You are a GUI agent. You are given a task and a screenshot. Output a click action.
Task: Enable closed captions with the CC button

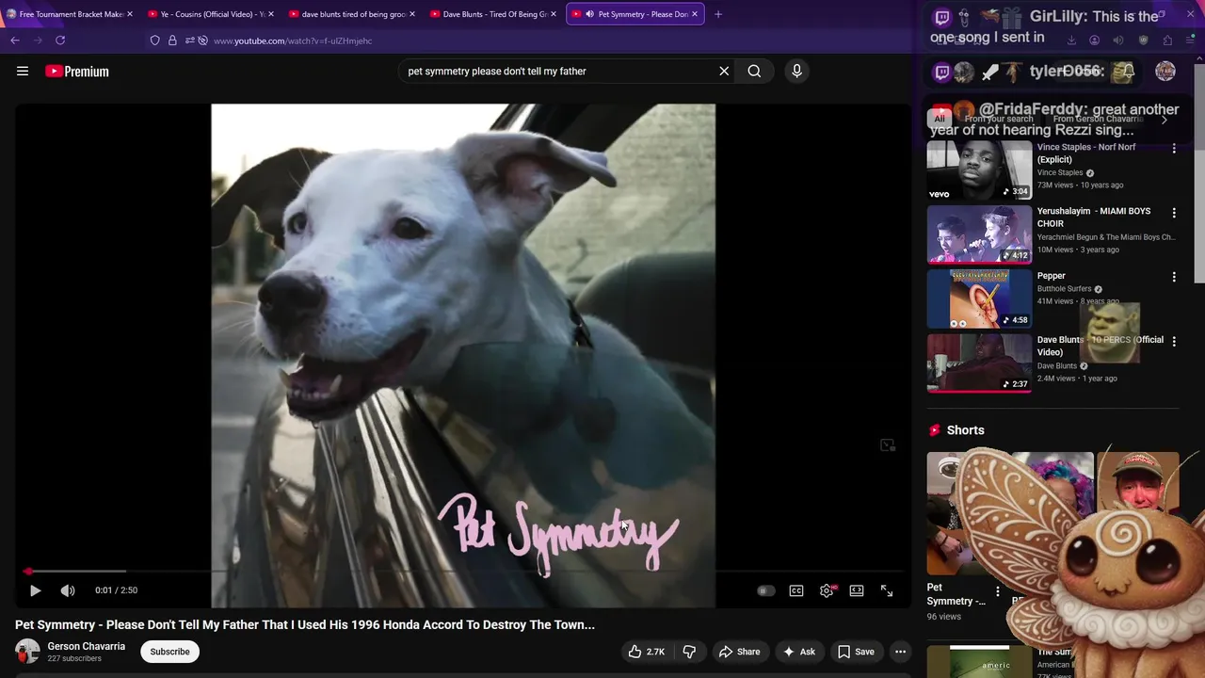796,590
